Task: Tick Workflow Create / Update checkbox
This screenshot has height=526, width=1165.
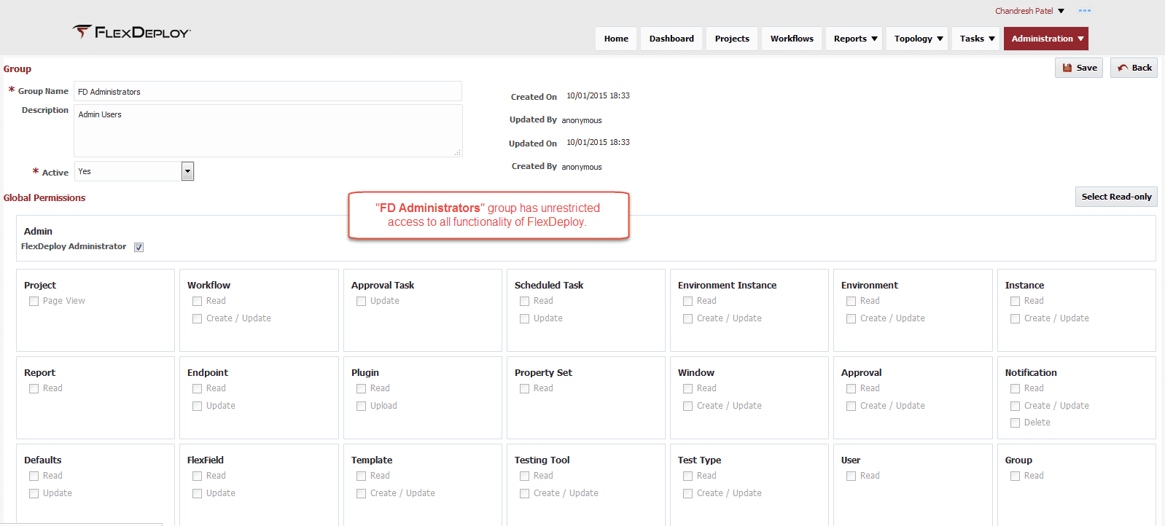Action: 197,318
